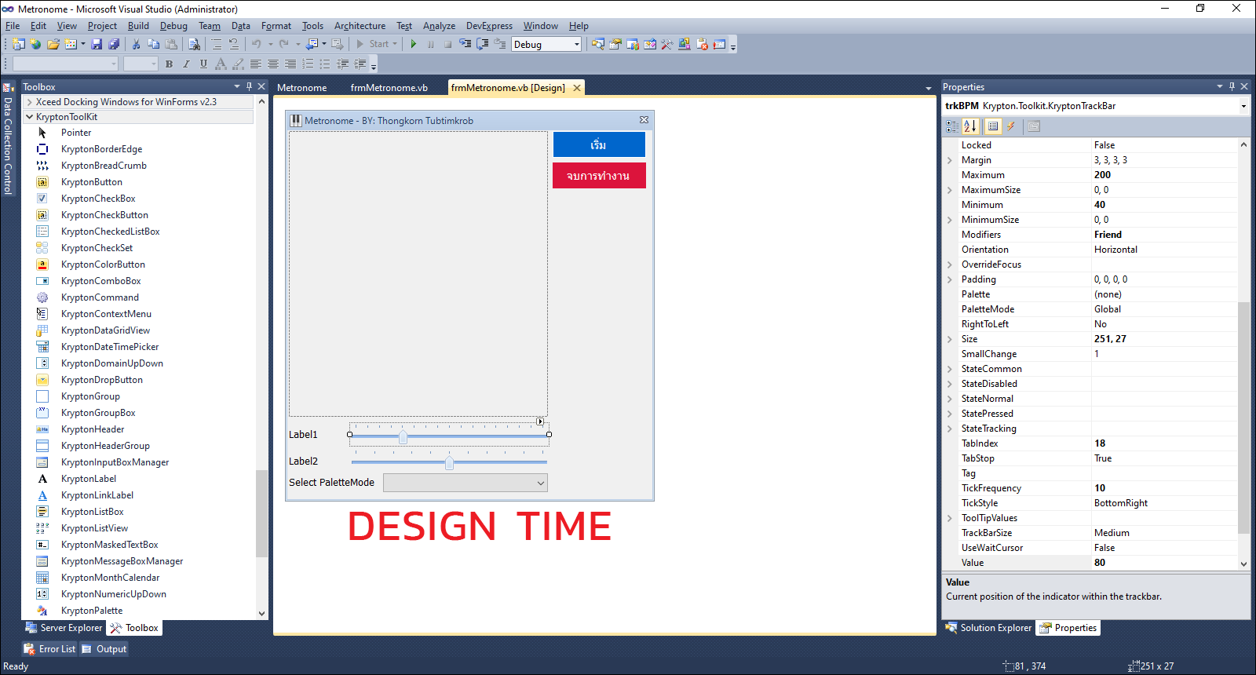Image resolution: width=1256 pixels, height=675 pixels.
Task: Click the green Start Debugging arrow
Action: click(x=414, y=45)
